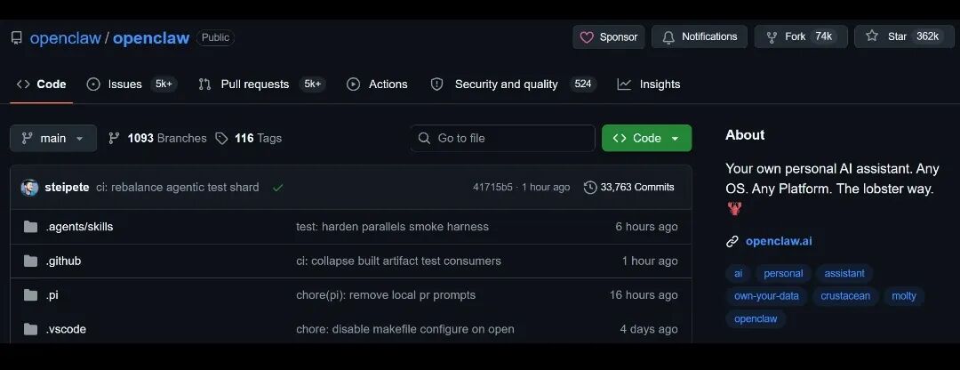Open the commit hash 41715b5
This screenshot has height=370, width=960.
(492, 188)
